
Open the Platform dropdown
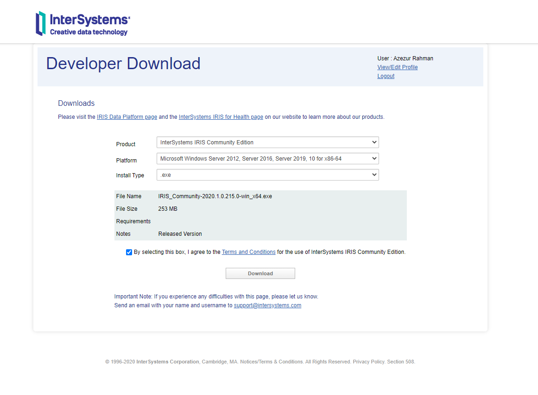268,158
